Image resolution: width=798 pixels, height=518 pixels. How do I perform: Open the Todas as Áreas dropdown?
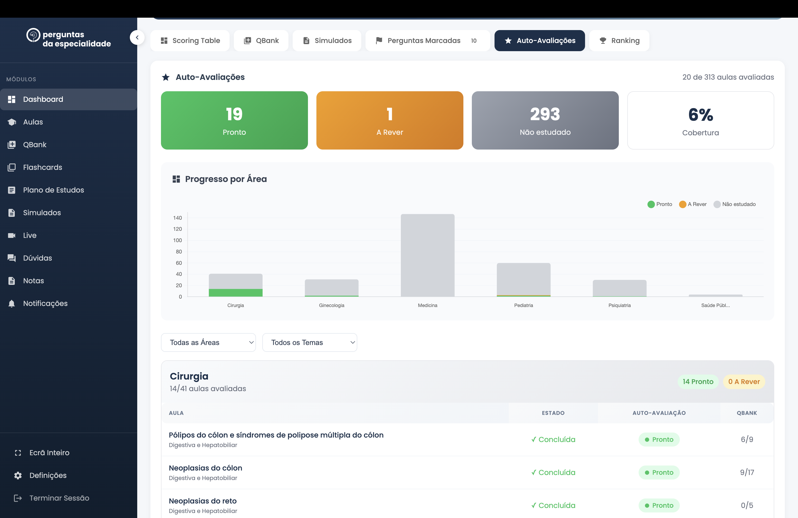[x=208, y=342]
